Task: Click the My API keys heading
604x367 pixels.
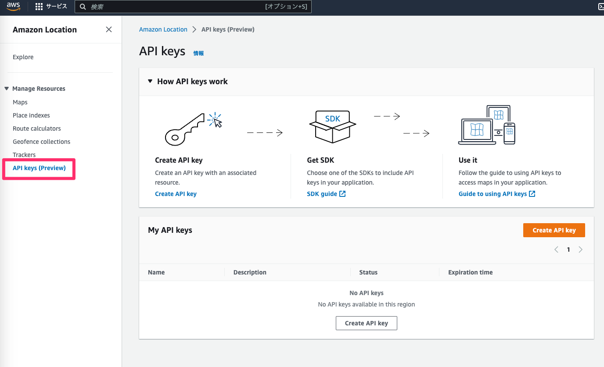Action: click(x=170, y=230)
